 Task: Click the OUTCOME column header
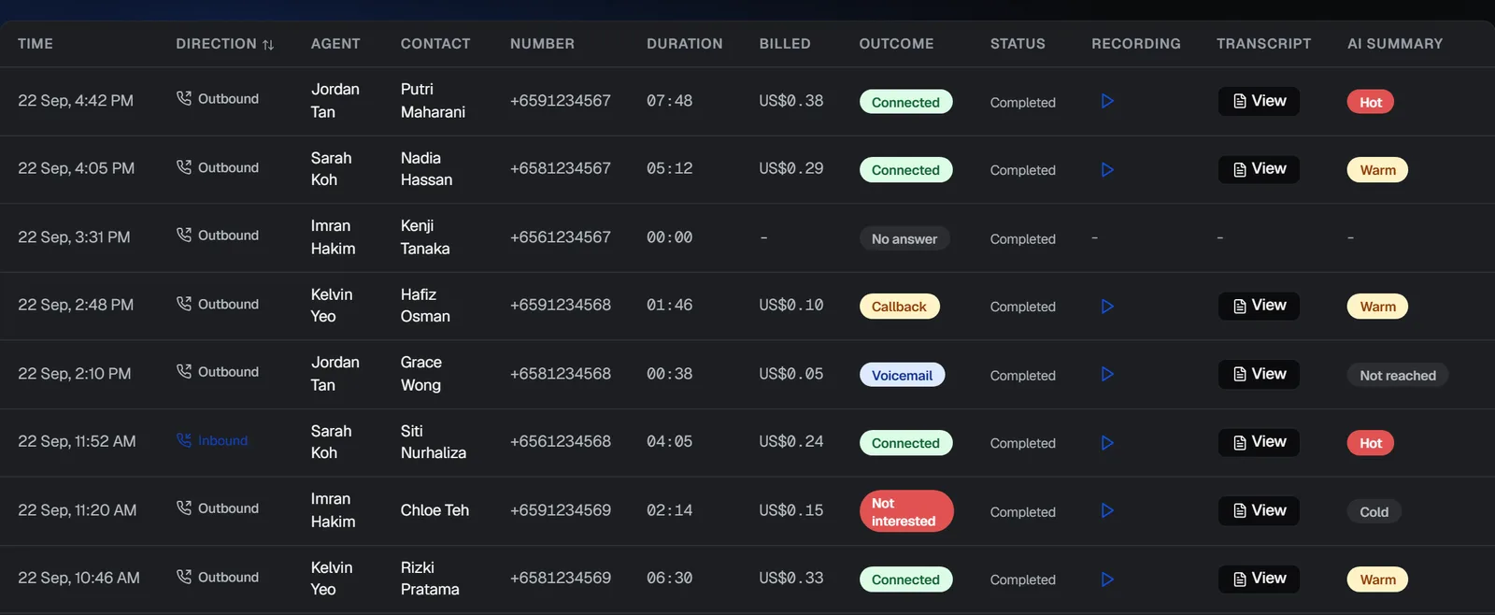(896, 44)
